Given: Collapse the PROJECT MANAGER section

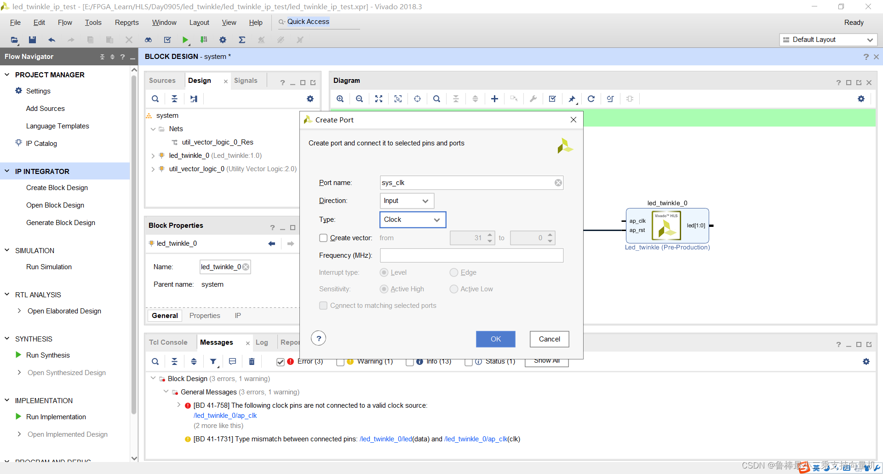Looking at the screenshot, I should [x=7, y=75].
